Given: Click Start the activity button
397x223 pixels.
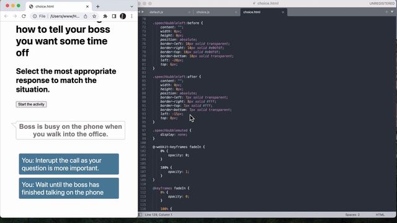Looking at the screenshot, I should coord(31,105).
